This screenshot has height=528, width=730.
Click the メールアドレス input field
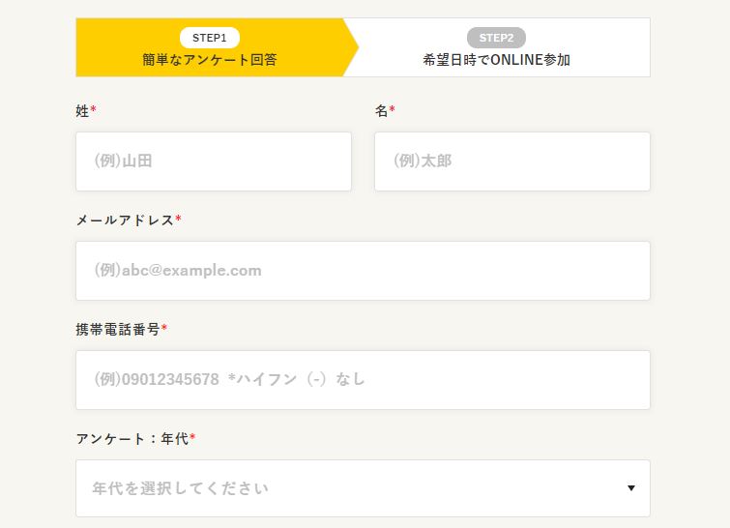click(x=363, y=271)
